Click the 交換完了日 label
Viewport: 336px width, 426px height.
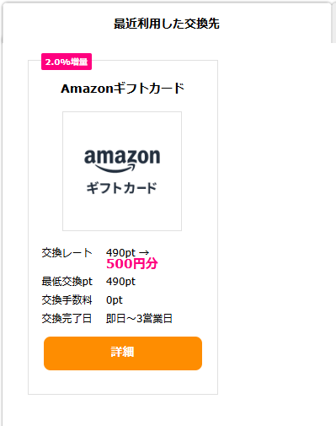67,319
